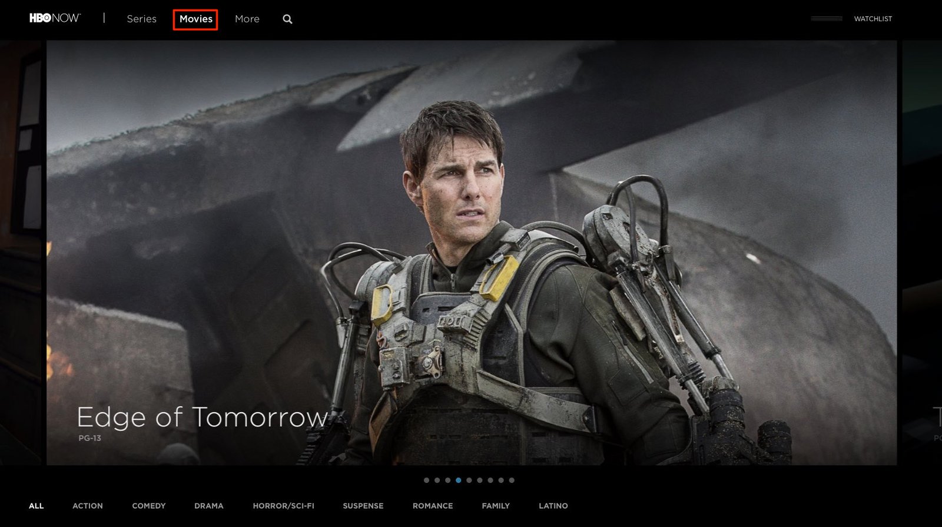The image size is (942, 527).
Task: Jump to the sixth carousel dot
Action: [x=479, y=480]
